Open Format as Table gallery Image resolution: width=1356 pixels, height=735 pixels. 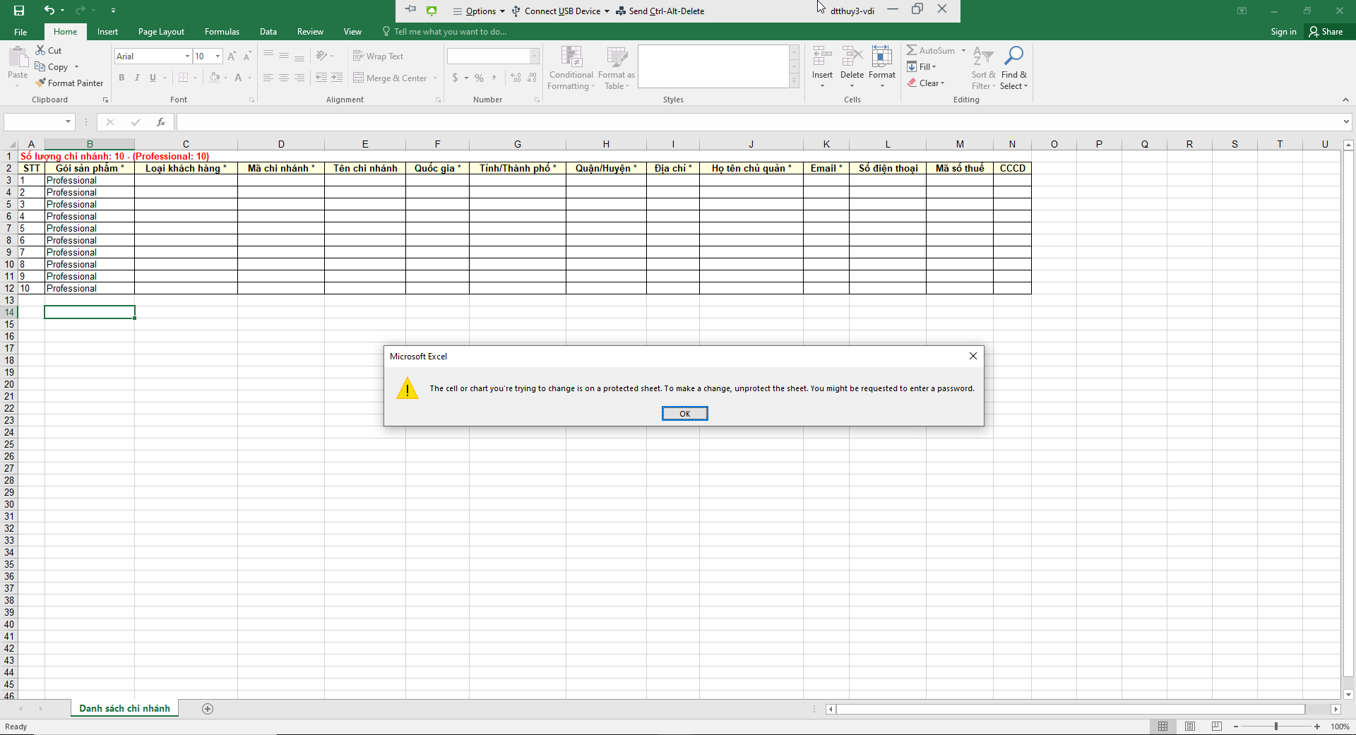click(617, 68)
